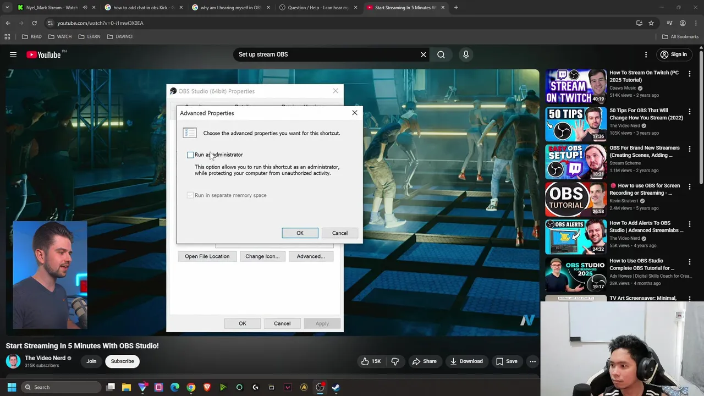
Task: Toggle Run in separate memory space checkbox
Action: [x=190, y=195]
